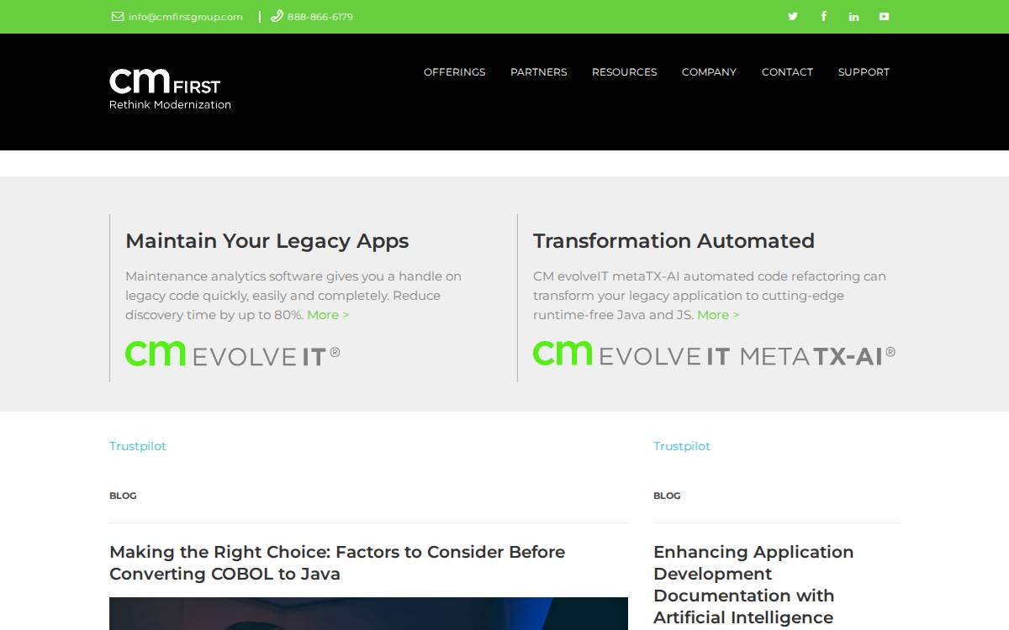1009x630 pixels.
Task: Click the right column BLOG label
Action: 667,496
